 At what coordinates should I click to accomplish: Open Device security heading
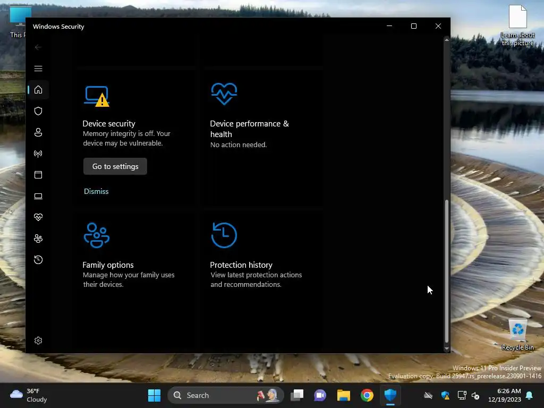[109, 123]
